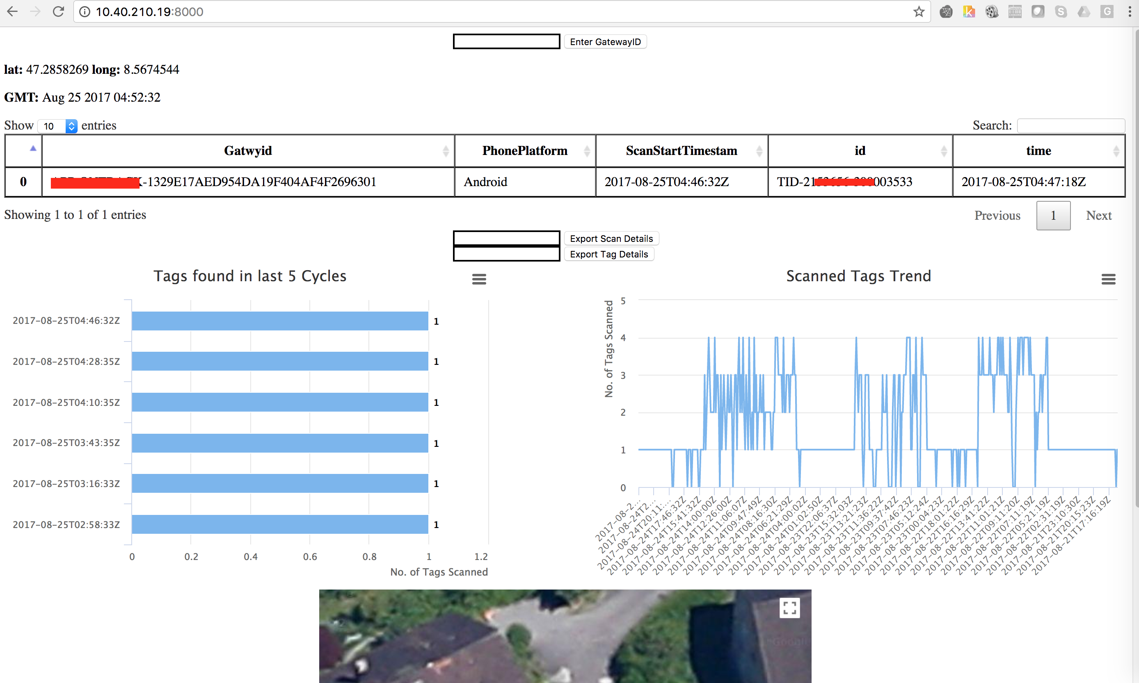Open the Google Drive extension

click(1084, 11)
